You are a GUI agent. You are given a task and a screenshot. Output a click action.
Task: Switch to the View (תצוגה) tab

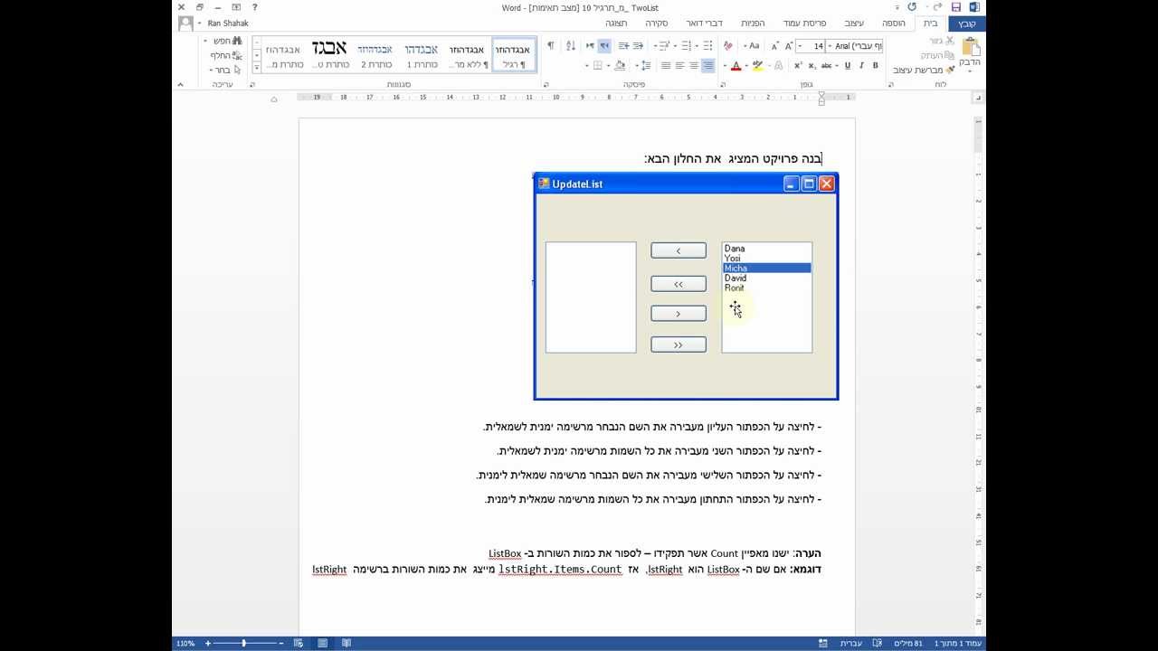pos(616,24)
